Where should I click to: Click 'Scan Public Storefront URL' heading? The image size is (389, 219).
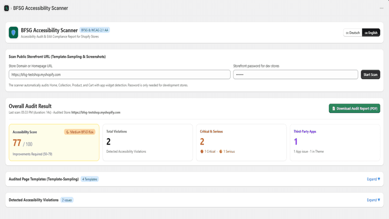coord(57,56)
